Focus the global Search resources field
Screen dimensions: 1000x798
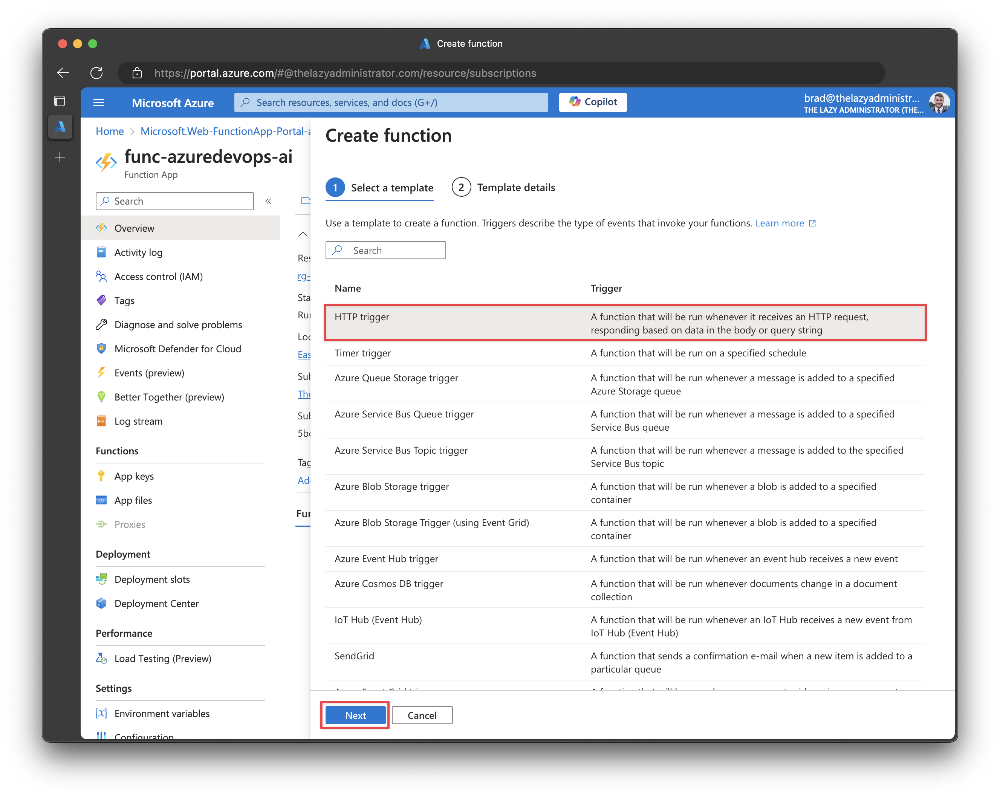point(390,102)
